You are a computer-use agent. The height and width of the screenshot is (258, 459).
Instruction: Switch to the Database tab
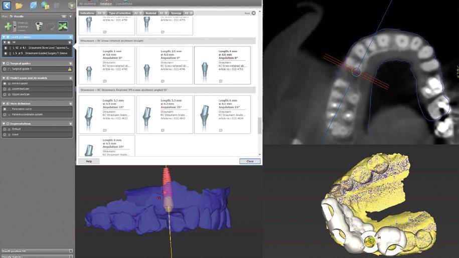[106, 4]
